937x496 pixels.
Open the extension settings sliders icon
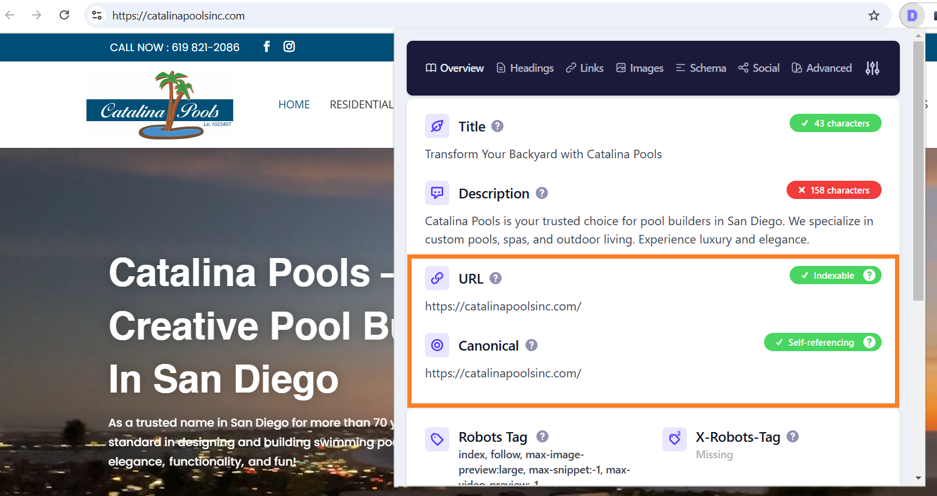[872, 68]
